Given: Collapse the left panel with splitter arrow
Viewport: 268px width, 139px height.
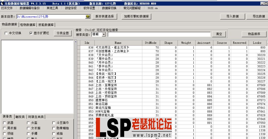Looking at the screenshot, I should tap(76, 42).
